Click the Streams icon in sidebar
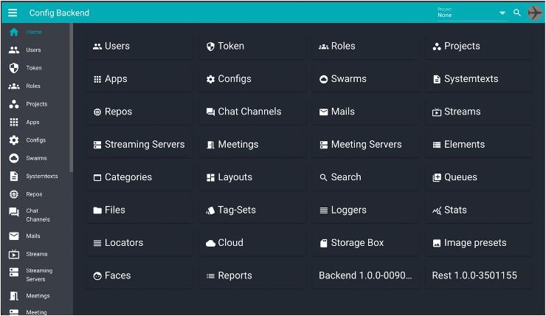Image resolution: width=546 pixels, height=316 pixels. point(14,254)
